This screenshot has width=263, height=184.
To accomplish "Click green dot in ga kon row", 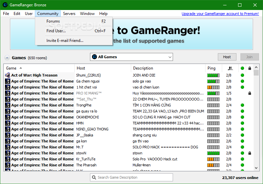I will pos(242,141).
